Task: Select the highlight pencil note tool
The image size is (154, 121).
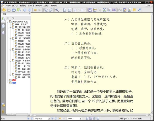Action: (125, 10)
